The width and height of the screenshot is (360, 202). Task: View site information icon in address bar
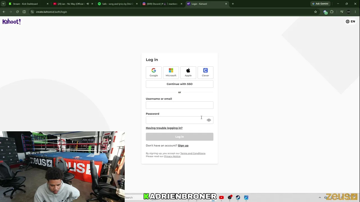coord(32,12)
